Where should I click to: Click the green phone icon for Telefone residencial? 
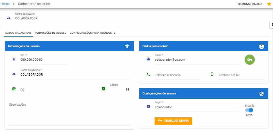click(148, 74)
